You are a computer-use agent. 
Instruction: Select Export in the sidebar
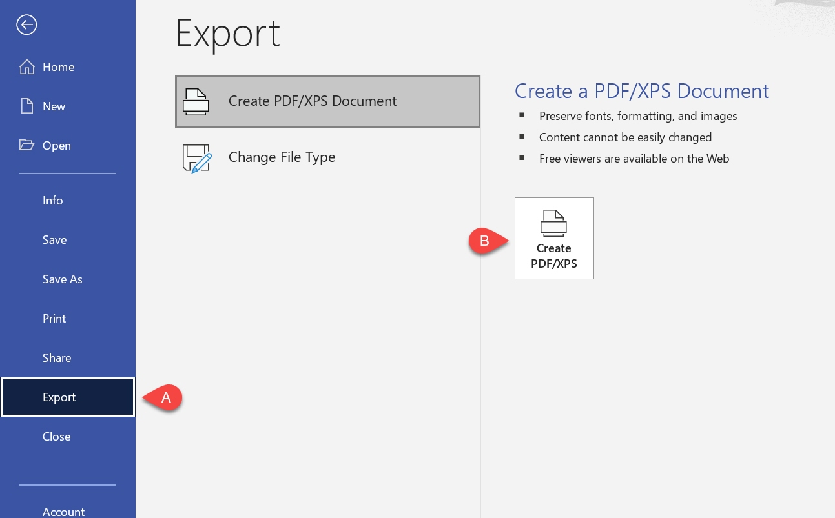pyautogui.click(x=68, y=397)
